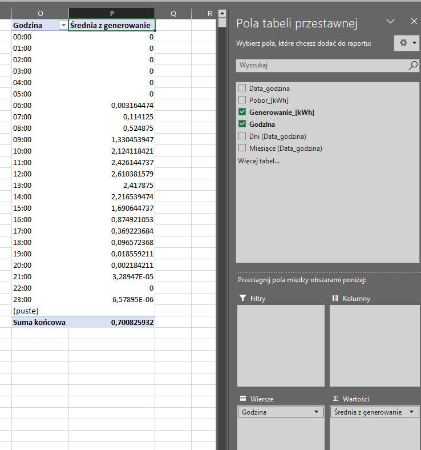The width and height of the screenshot is (421, 450).
Task: Click the Kolumny area columns icon
Action: point(335,298)
